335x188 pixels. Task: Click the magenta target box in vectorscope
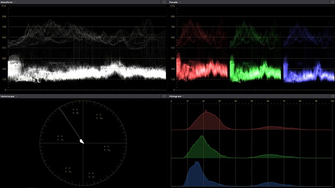[99, 116]
